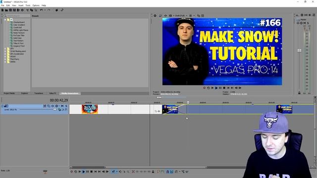Open the File menu
The image size is (317, 178).
2,5
